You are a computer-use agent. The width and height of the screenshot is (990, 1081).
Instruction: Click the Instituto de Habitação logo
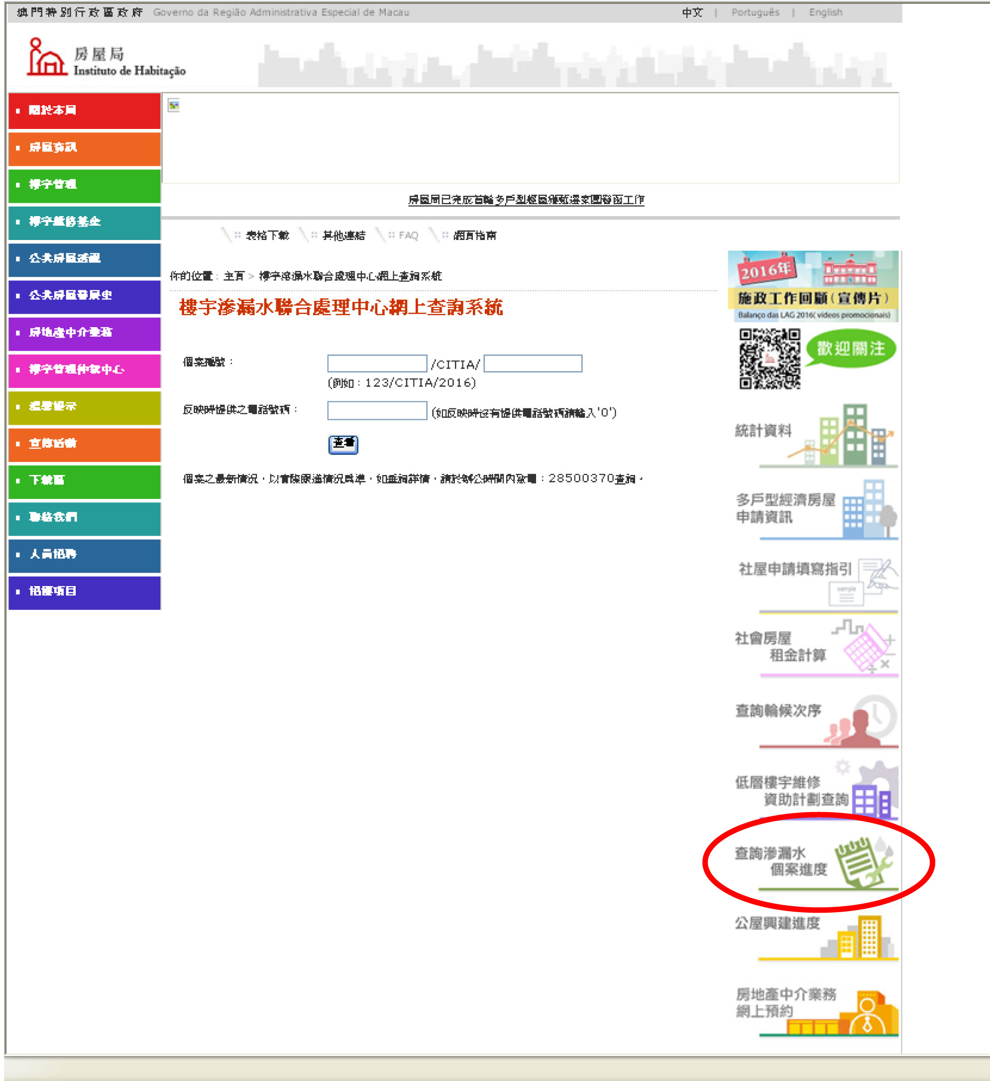(106, 57)
